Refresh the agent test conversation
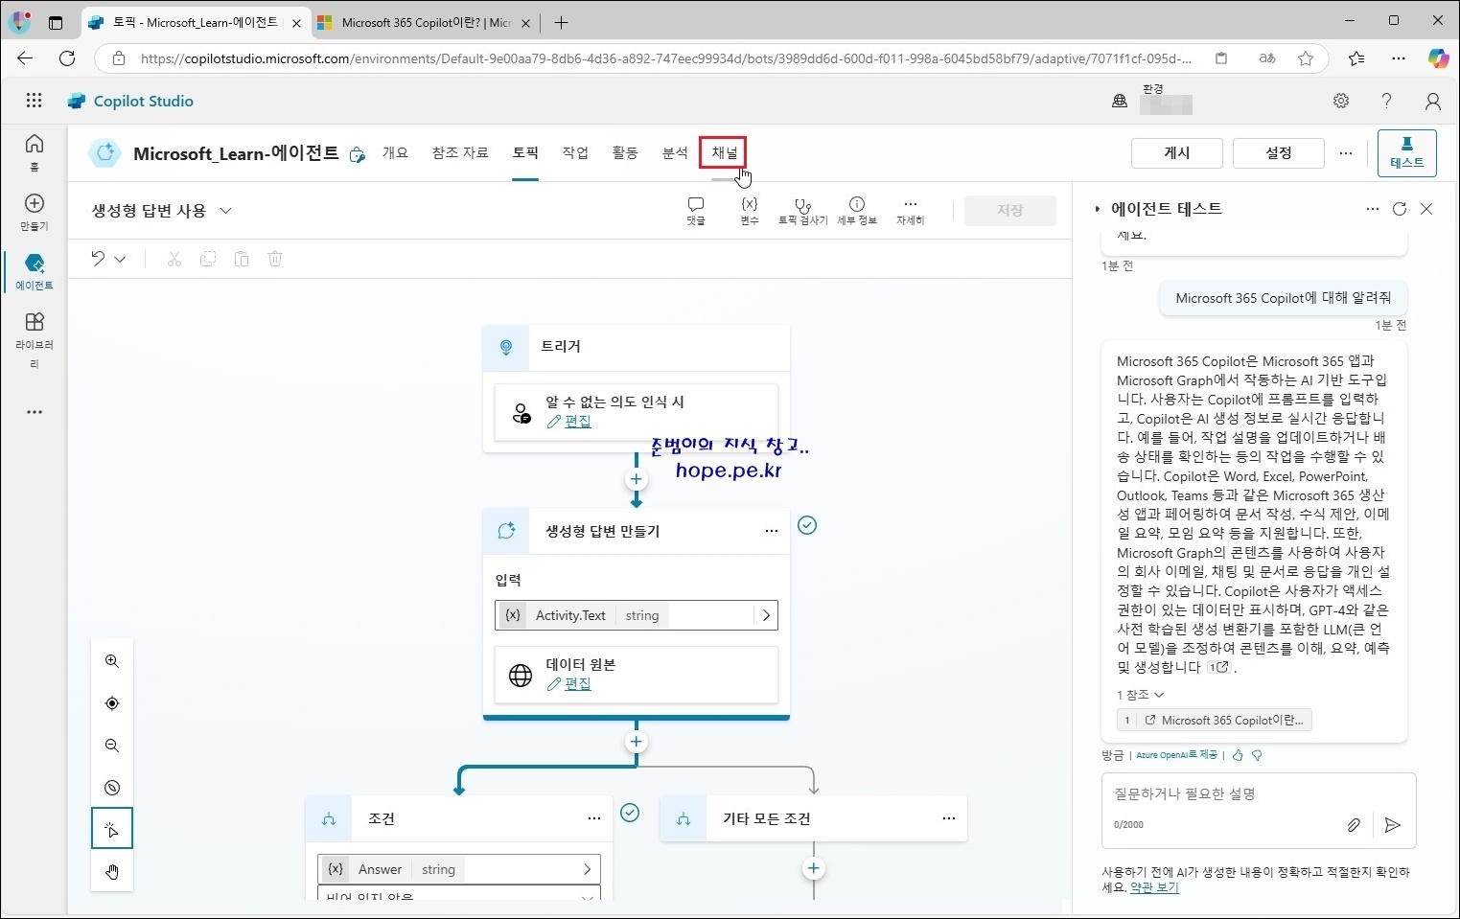Screen dimensions: 1460x919 [1400, 209]
